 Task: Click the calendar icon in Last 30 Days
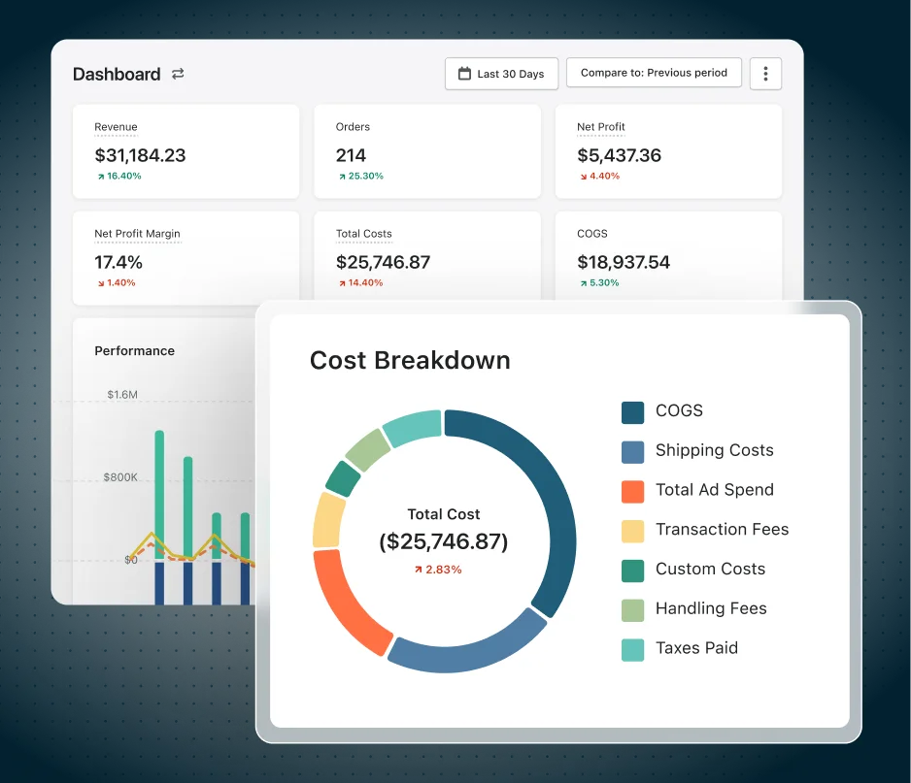point(464,74)
